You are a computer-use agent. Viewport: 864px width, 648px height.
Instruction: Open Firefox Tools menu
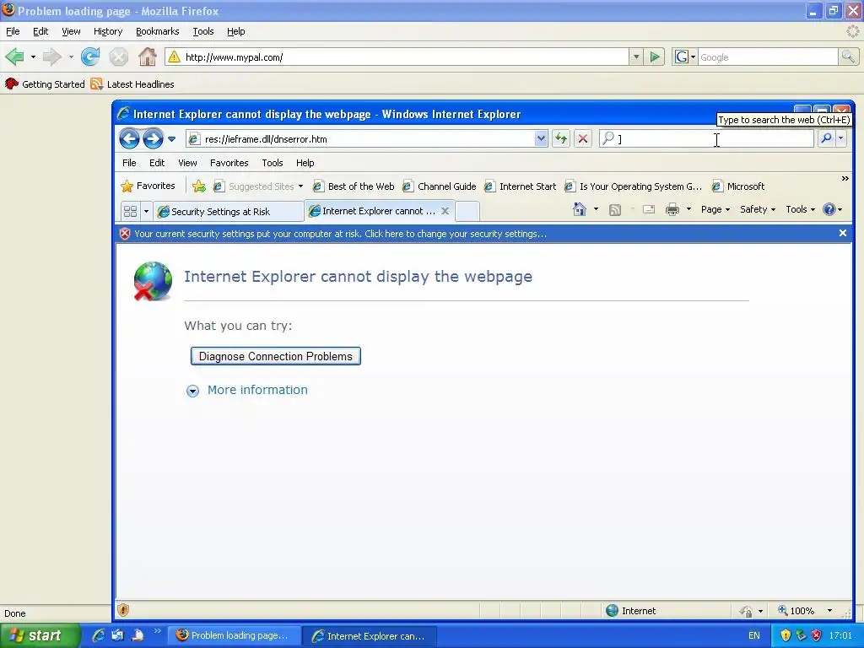(203, 31)
